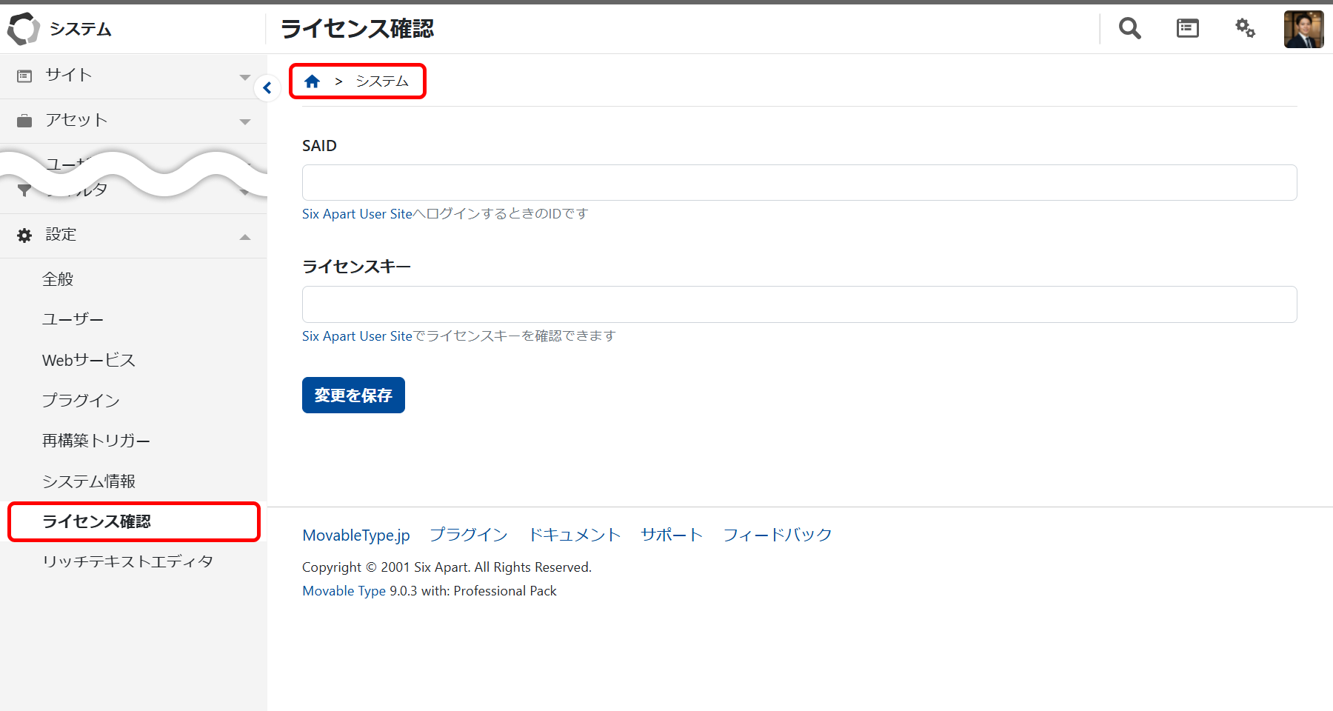The image size is (1333, 711).
Task: Go to システム情報 page
Action: coord(89,481)
